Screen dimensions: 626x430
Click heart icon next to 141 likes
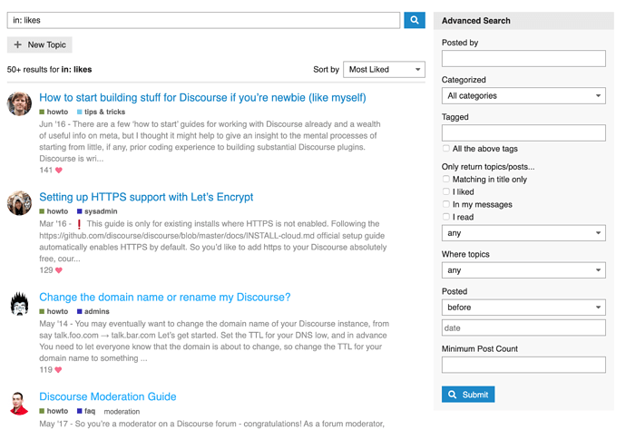coord(59,170)
